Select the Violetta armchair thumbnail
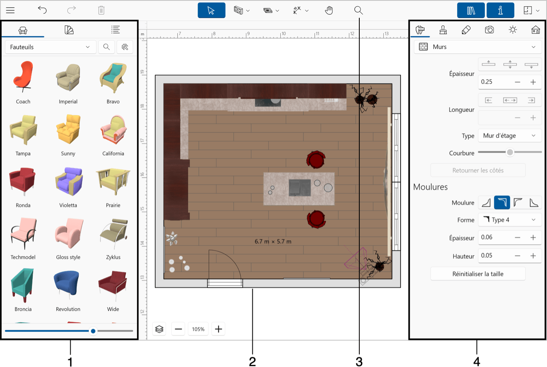The width and height of the screenshot is (547, 367). coord(68,183)
